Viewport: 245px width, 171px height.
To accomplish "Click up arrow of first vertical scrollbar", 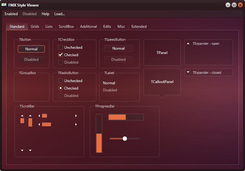I will [x=22, y=116].
